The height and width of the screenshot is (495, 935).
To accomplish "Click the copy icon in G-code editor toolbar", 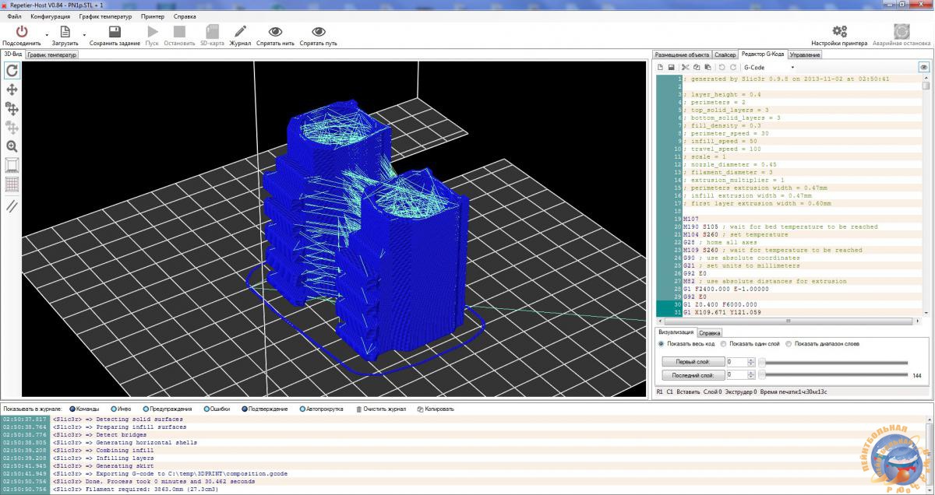I will click(696, 68).
